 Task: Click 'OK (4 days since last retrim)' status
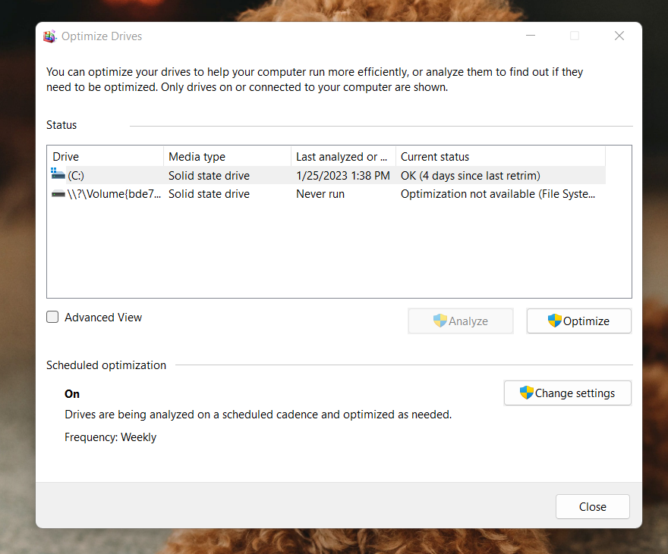471,176
